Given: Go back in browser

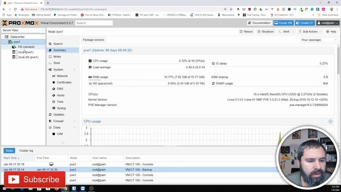Looking at the screenshot, I should tap(4, 10).
